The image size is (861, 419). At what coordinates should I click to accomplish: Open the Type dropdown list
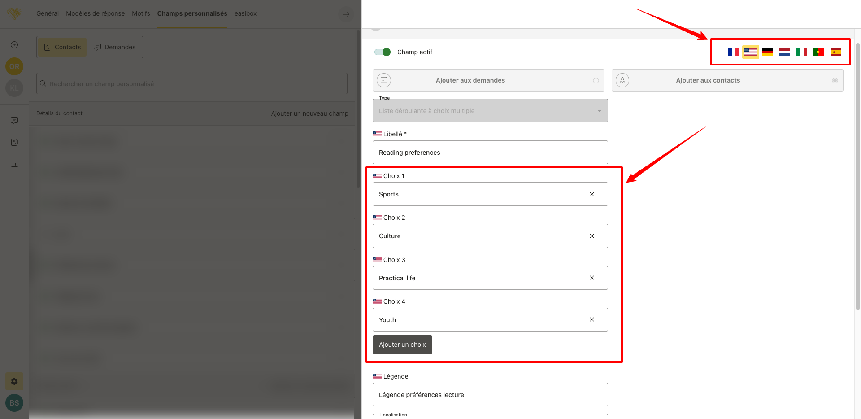490,111
